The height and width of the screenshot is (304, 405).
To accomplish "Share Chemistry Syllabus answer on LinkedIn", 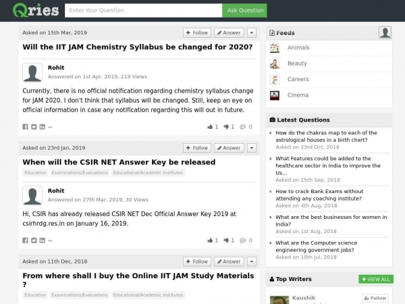I will (42, 127).
